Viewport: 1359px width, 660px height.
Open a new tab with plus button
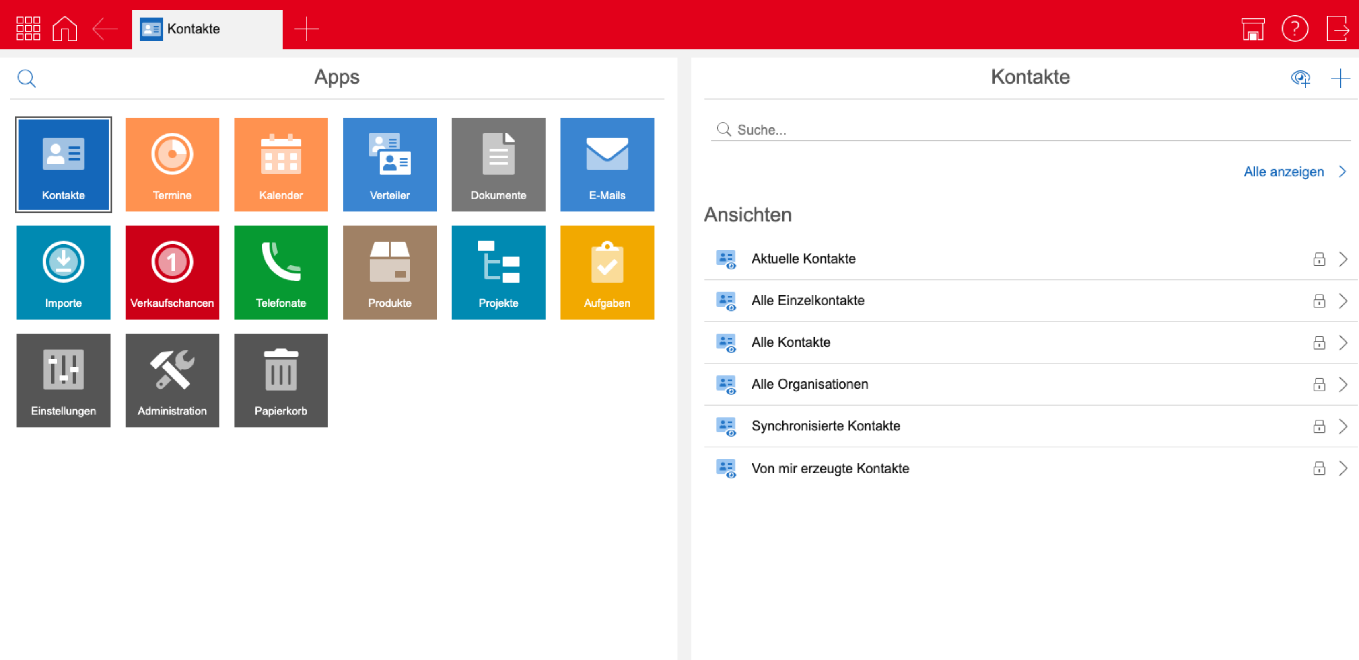[306, 29]
